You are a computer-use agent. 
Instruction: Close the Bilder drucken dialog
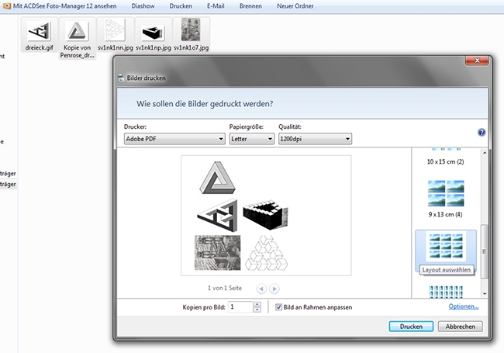477,61
